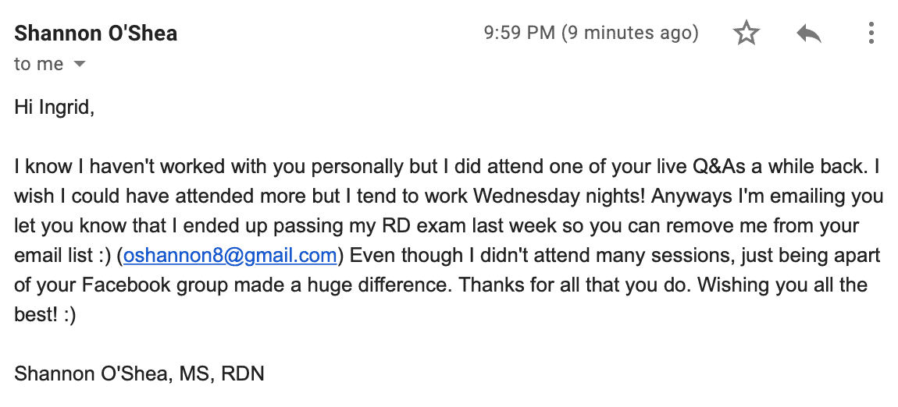Screen dimensions: 898x407
Task: Click the "Hi Ingrid," greeting line
Action: coord(54,108)
